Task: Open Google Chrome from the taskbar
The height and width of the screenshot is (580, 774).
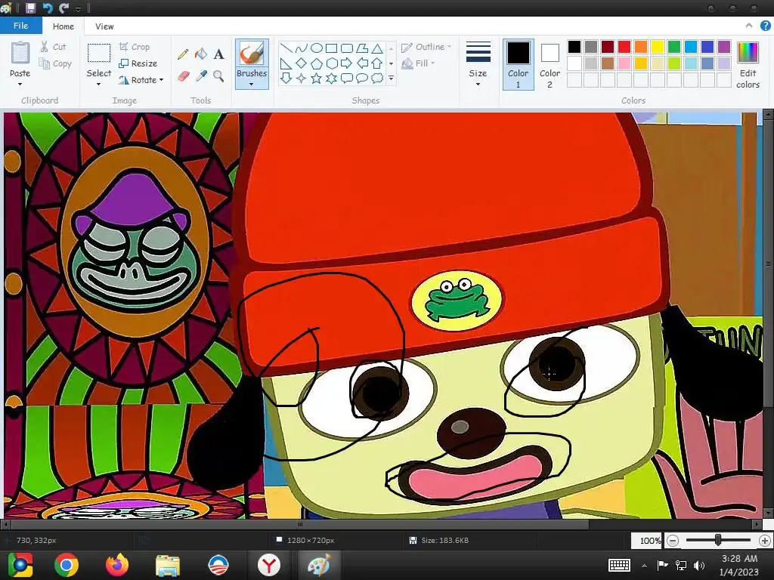Action: [x=67, y=565]
